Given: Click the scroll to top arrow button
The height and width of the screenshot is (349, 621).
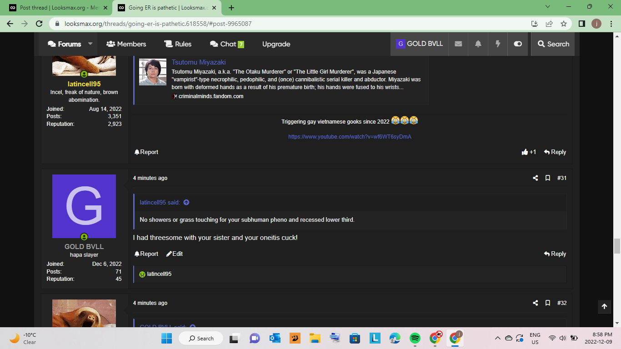Looking at the screenshot, I should (x=604, y=307).
